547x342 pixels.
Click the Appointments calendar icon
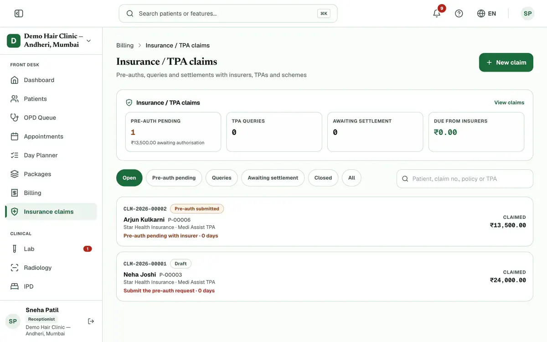point(15,136)
